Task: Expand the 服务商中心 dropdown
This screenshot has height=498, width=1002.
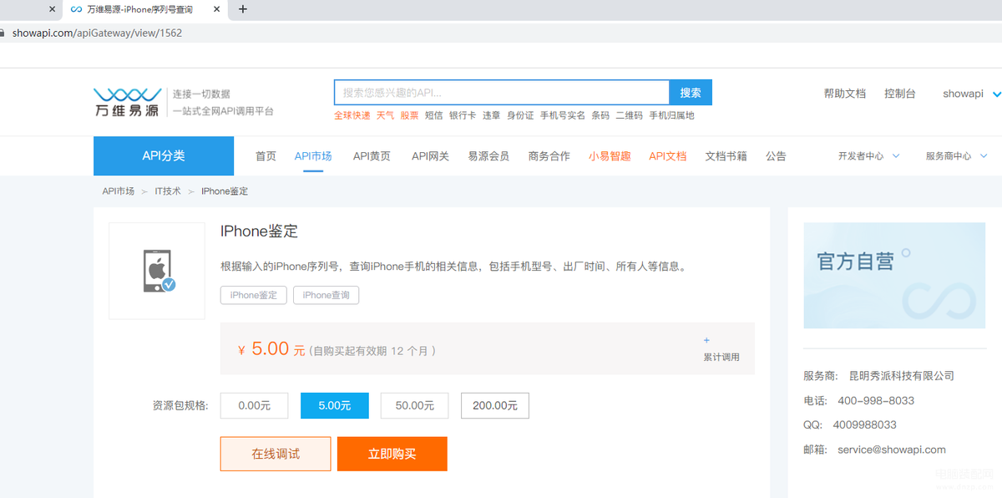Action: (957, 156)
